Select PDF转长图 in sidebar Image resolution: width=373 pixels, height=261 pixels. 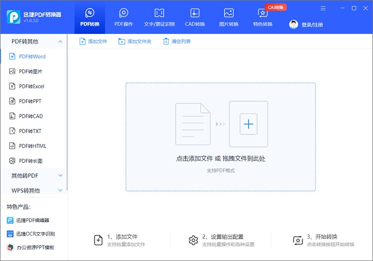pos(33,161)
